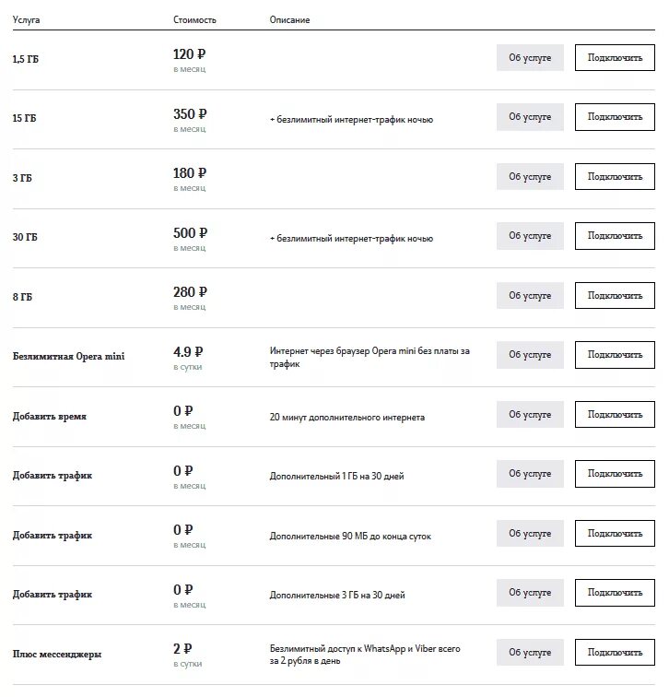The height and width of the screenshot is (697, 669).
Task: Show "Об услуге" details for 15 ГБ
Action: (x=530, y=117)
